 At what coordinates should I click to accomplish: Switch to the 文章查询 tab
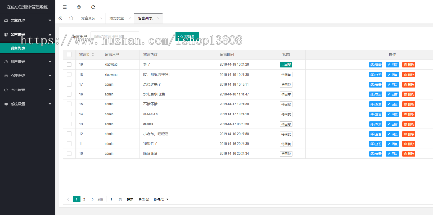(x=88, y=18)
